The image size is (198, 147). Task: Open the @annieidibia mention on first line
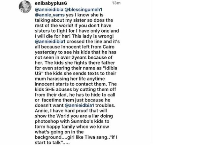(49, 10)
